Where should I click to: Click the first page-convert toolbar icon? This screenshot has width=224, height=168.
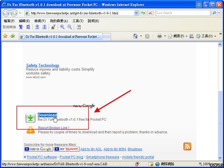pos(37,27)
